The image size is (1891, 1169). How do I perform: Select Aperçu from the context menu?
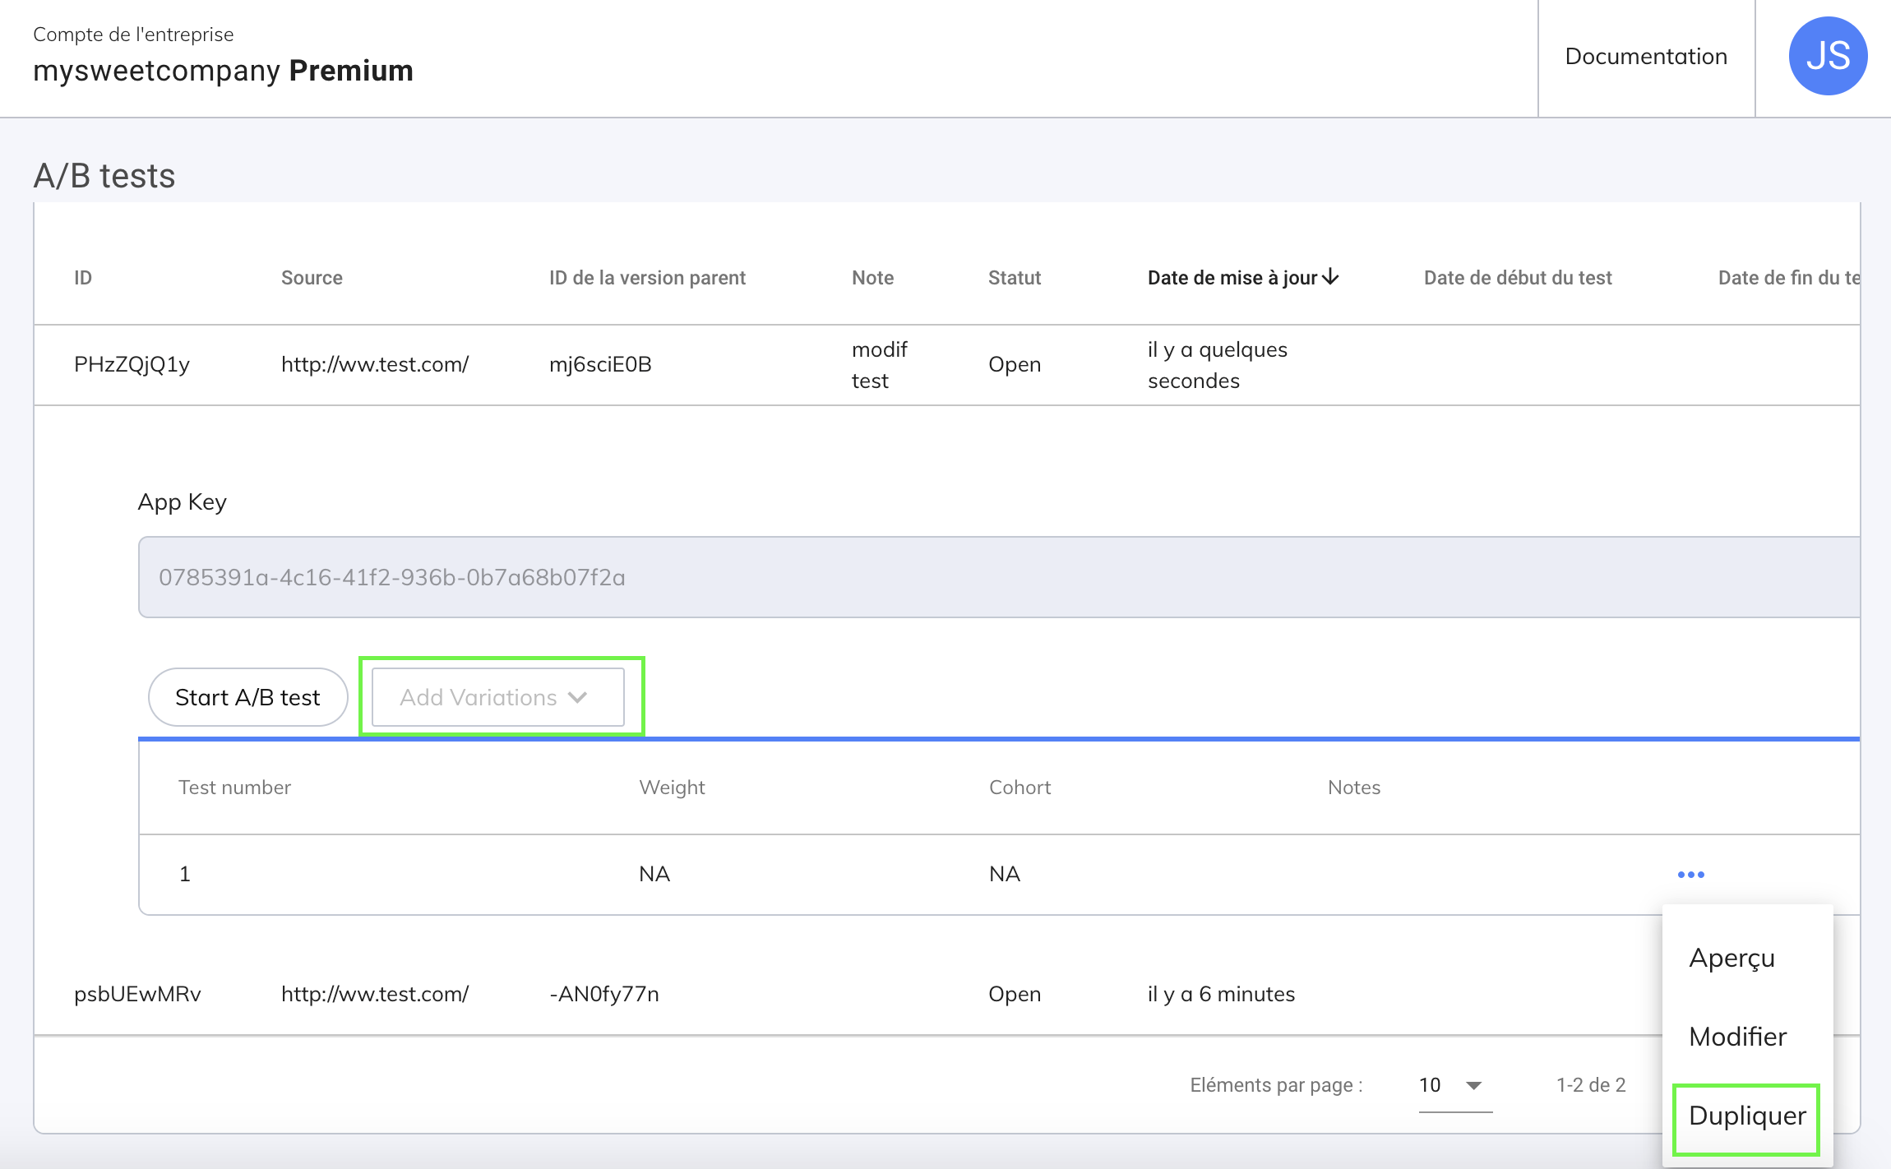(1731, 958)
